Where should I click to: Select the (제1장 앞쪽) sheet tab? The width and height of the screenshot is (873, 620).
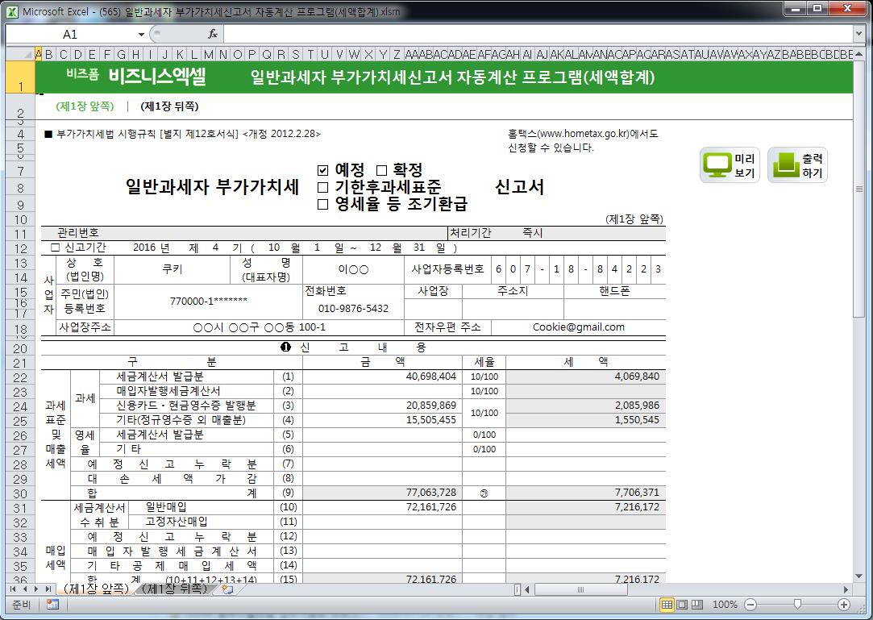click(x=96, y=589)
